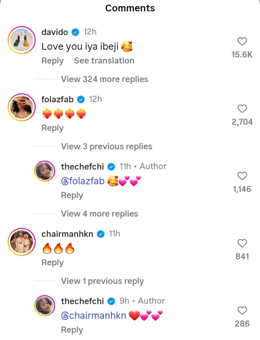Like thechefchi's reply to folazfab
This screenshot has height=340, width=260.
point(242,176)
